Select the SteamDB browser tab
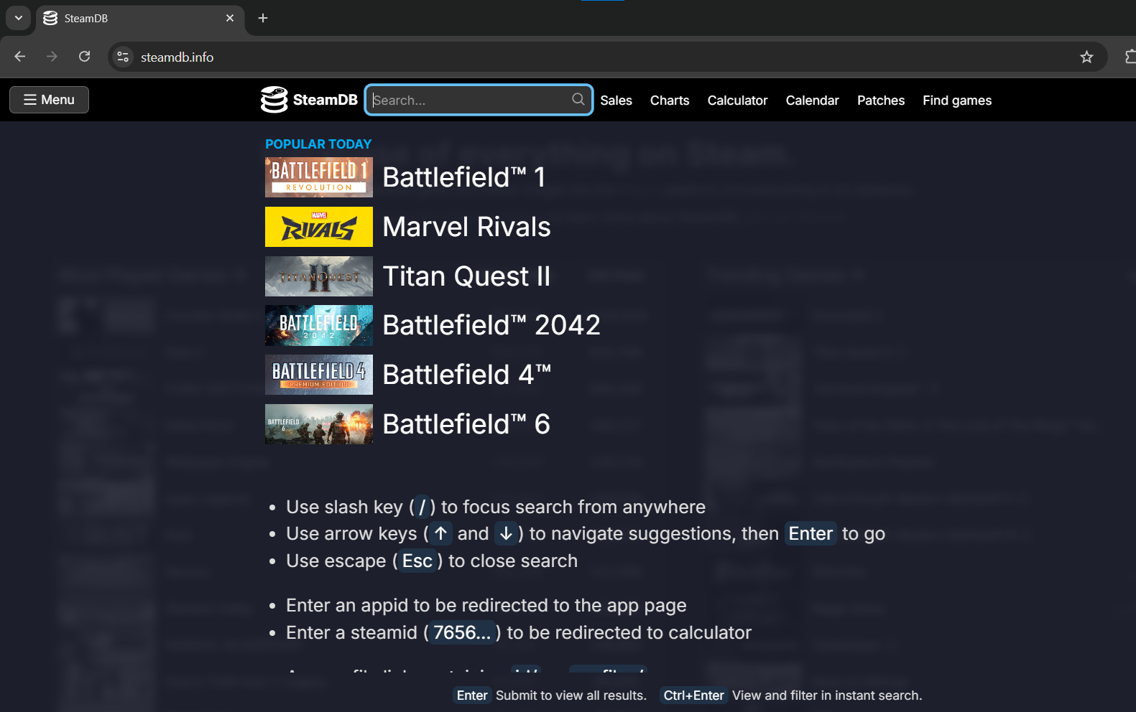 140,19
